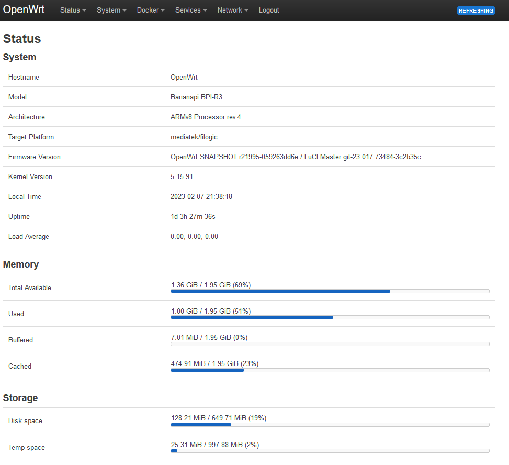Select the 474.91 MiB / 1.95 GiB (23%) text
Image resolution: width=509 pixels, height=465 pixels.
pos(215,363)
